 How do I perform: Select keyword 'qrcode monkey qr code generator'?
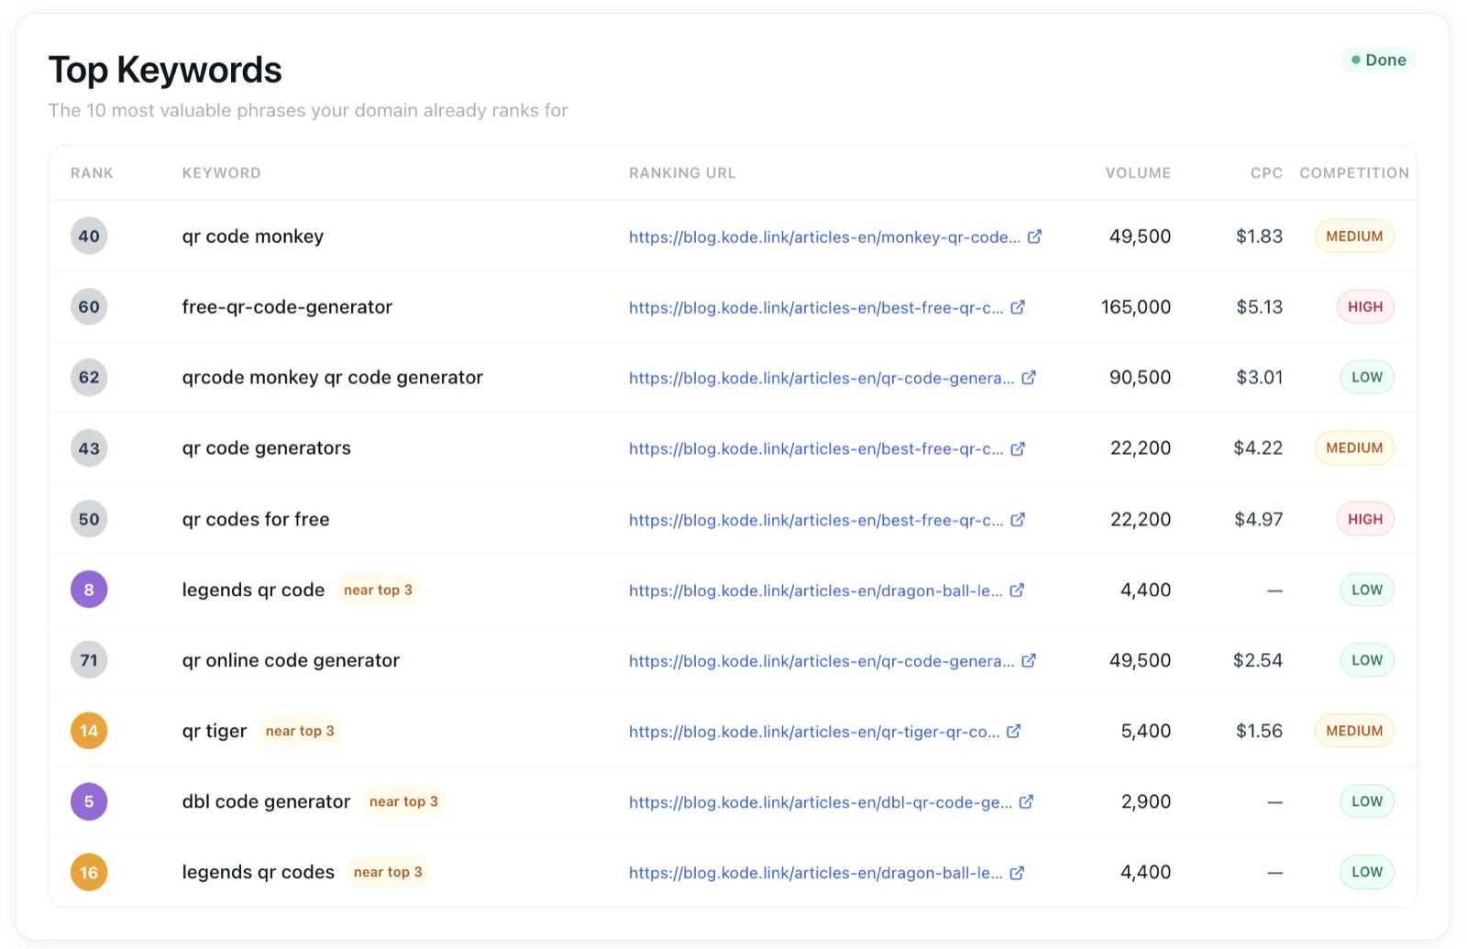333,378
